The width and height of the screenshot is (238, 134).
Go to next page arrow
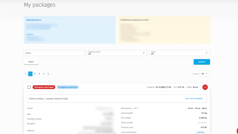coord(48,74)
